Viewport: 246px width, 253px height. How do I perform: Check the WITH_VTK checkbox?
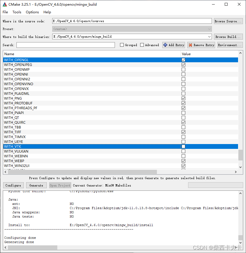point(183,147)
